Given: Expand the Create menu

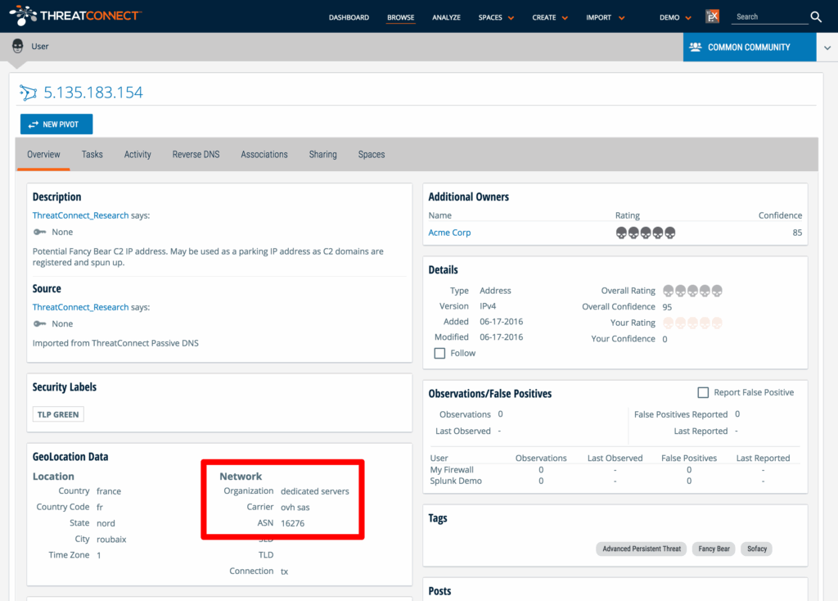Looking at the screenshot, I should tap(550, 18).
